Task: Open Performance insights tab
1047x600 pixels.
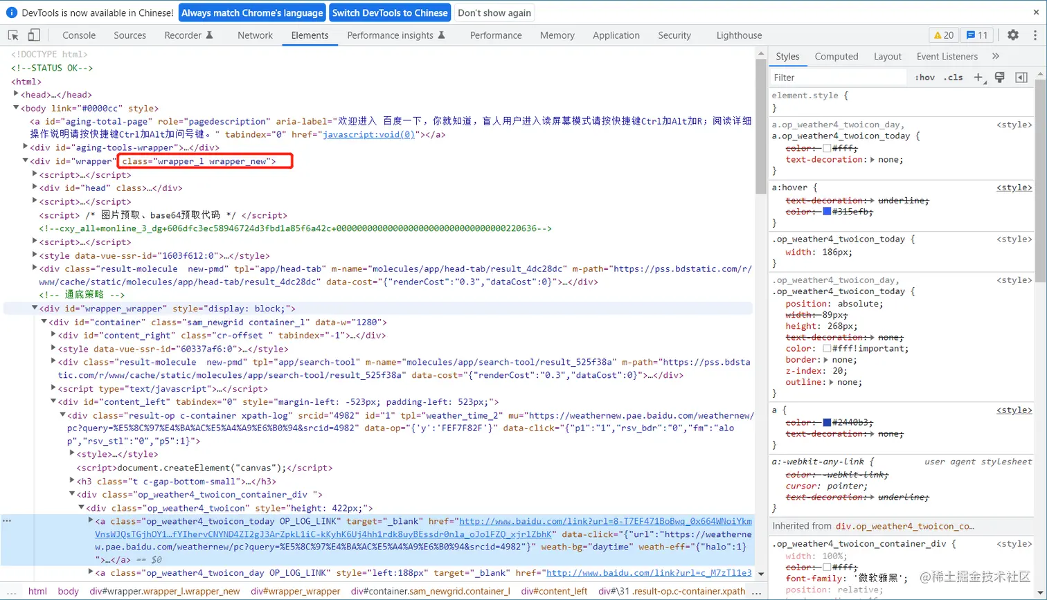Action: point(395,35)
